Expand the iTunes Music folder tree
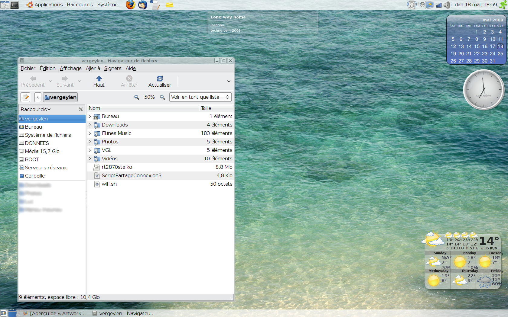The image size is (508, 317). pyautogui.click(x=90, y=133)
